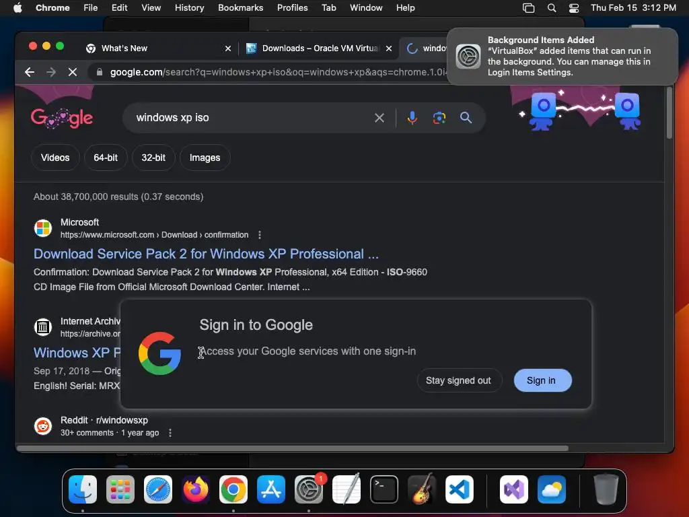Open the Windows XP Internet Archive link
Viewport: 689px width, 517px height.
(77, 353)
